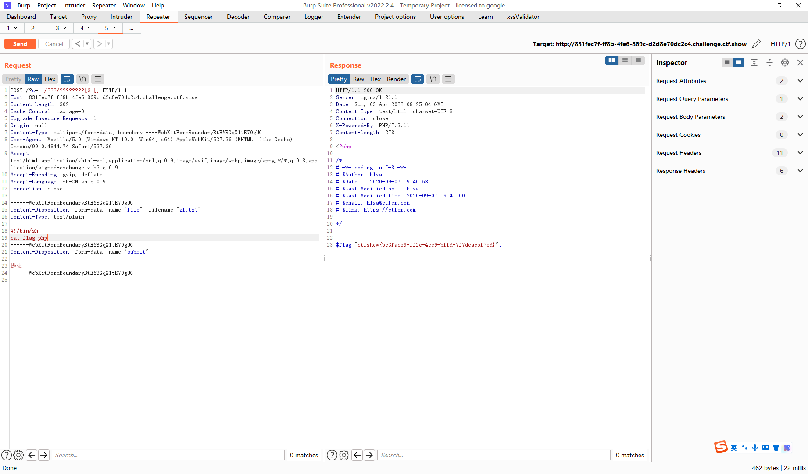Open the Intruder menu

(74, 5)
